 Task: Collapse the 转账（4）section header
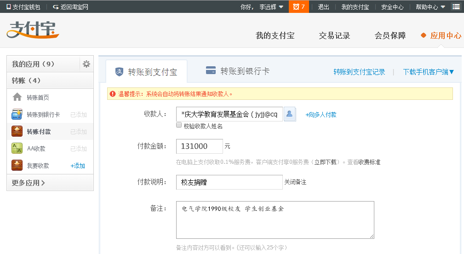point(50,80)
